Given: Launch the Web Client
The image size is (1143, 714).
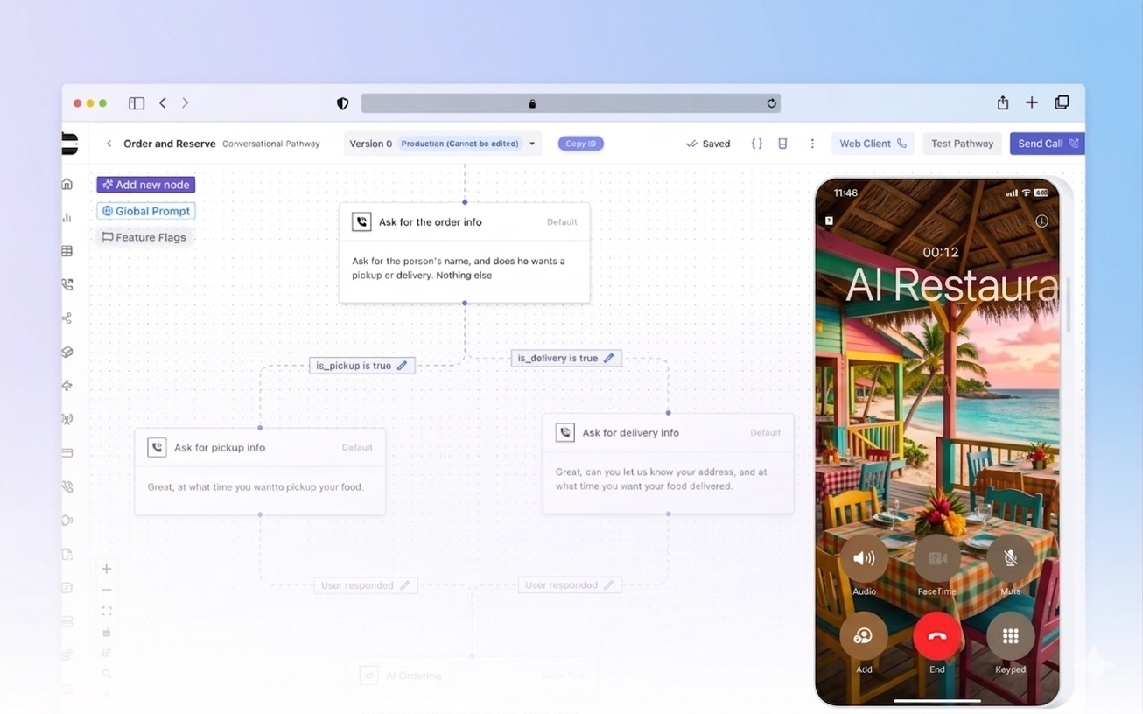Looking at the screenshot, I should coord(873,143).
